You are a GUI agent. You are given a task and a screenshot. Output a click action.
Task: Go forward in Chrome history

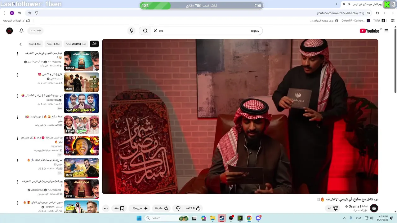point(385,13)
